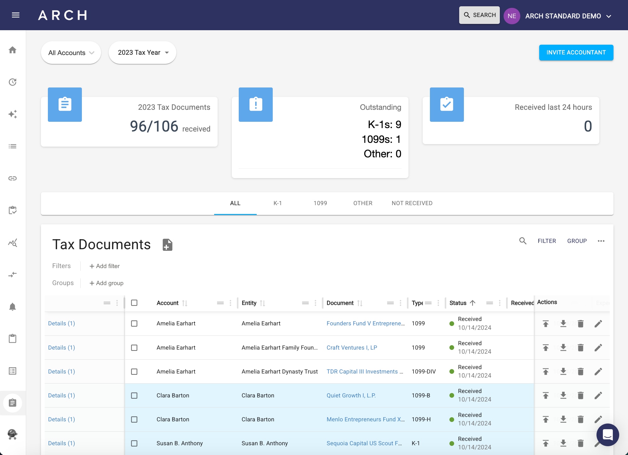Click the home icon in sidebar
Viewport: 628px width, 455px height.
(x=13, y=50)
